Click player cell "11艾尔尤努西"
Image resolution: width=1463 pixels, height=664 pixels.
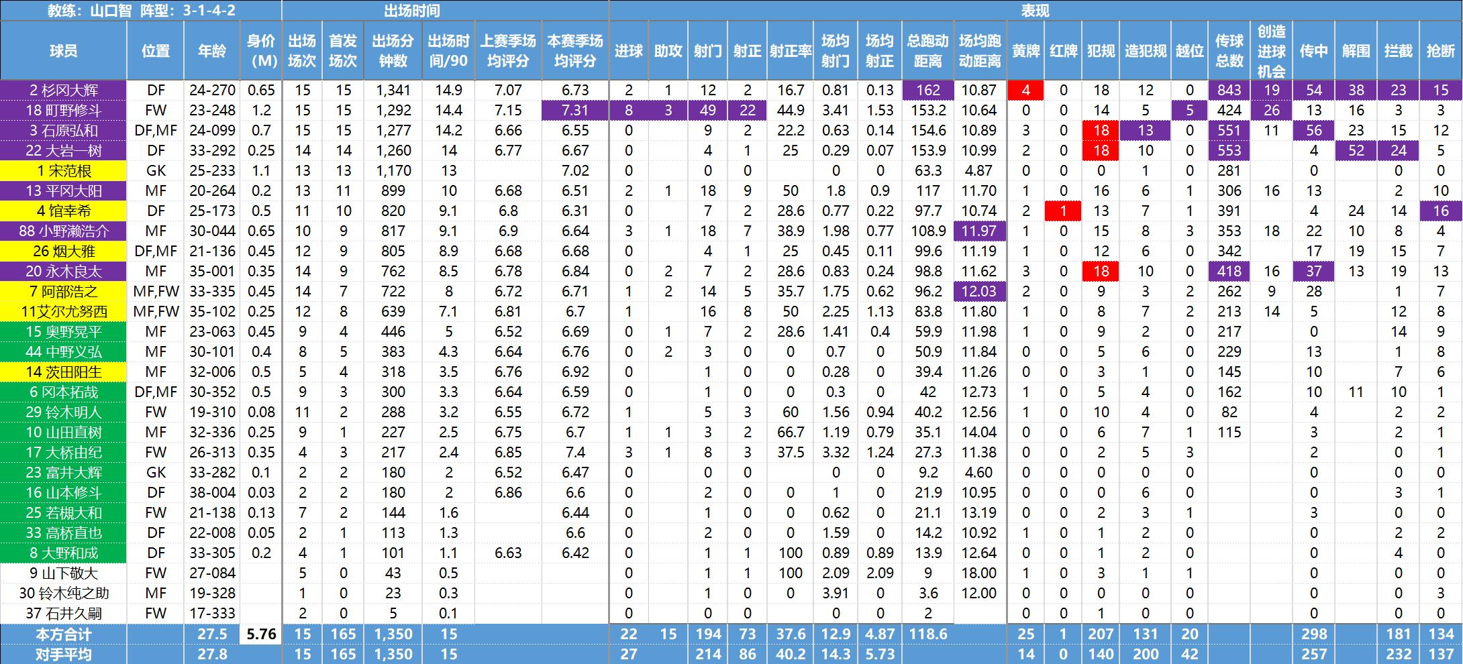64,311
